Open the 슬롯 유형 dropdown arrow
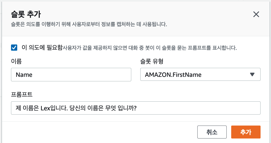The height and width of the screenshot is (143, 271). tap(252, 74)
